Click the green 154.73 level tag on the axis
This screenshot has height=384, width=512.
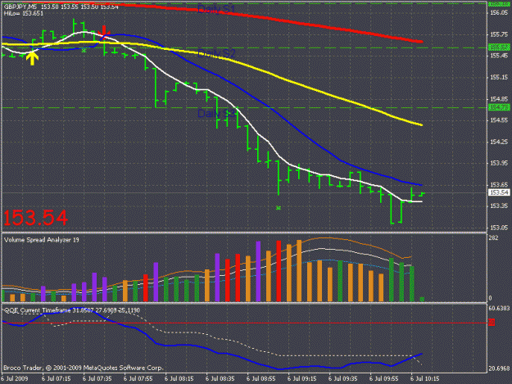point(499,107)
